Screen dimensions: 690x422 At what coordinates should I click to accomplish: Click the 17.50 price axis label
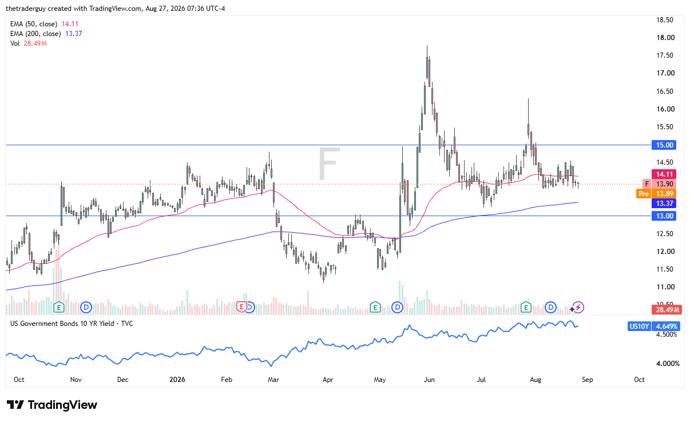coord(664,55)
